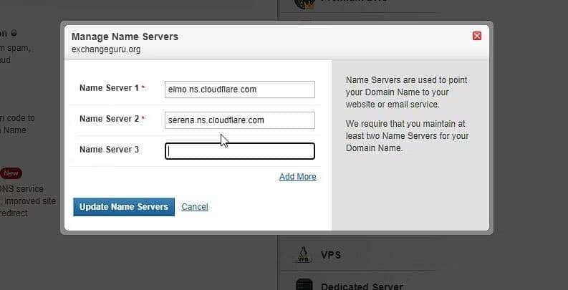Select the empty Name Server 3 field
The height and width of the screenshot is (290, 568).
(x=239, y=151)
